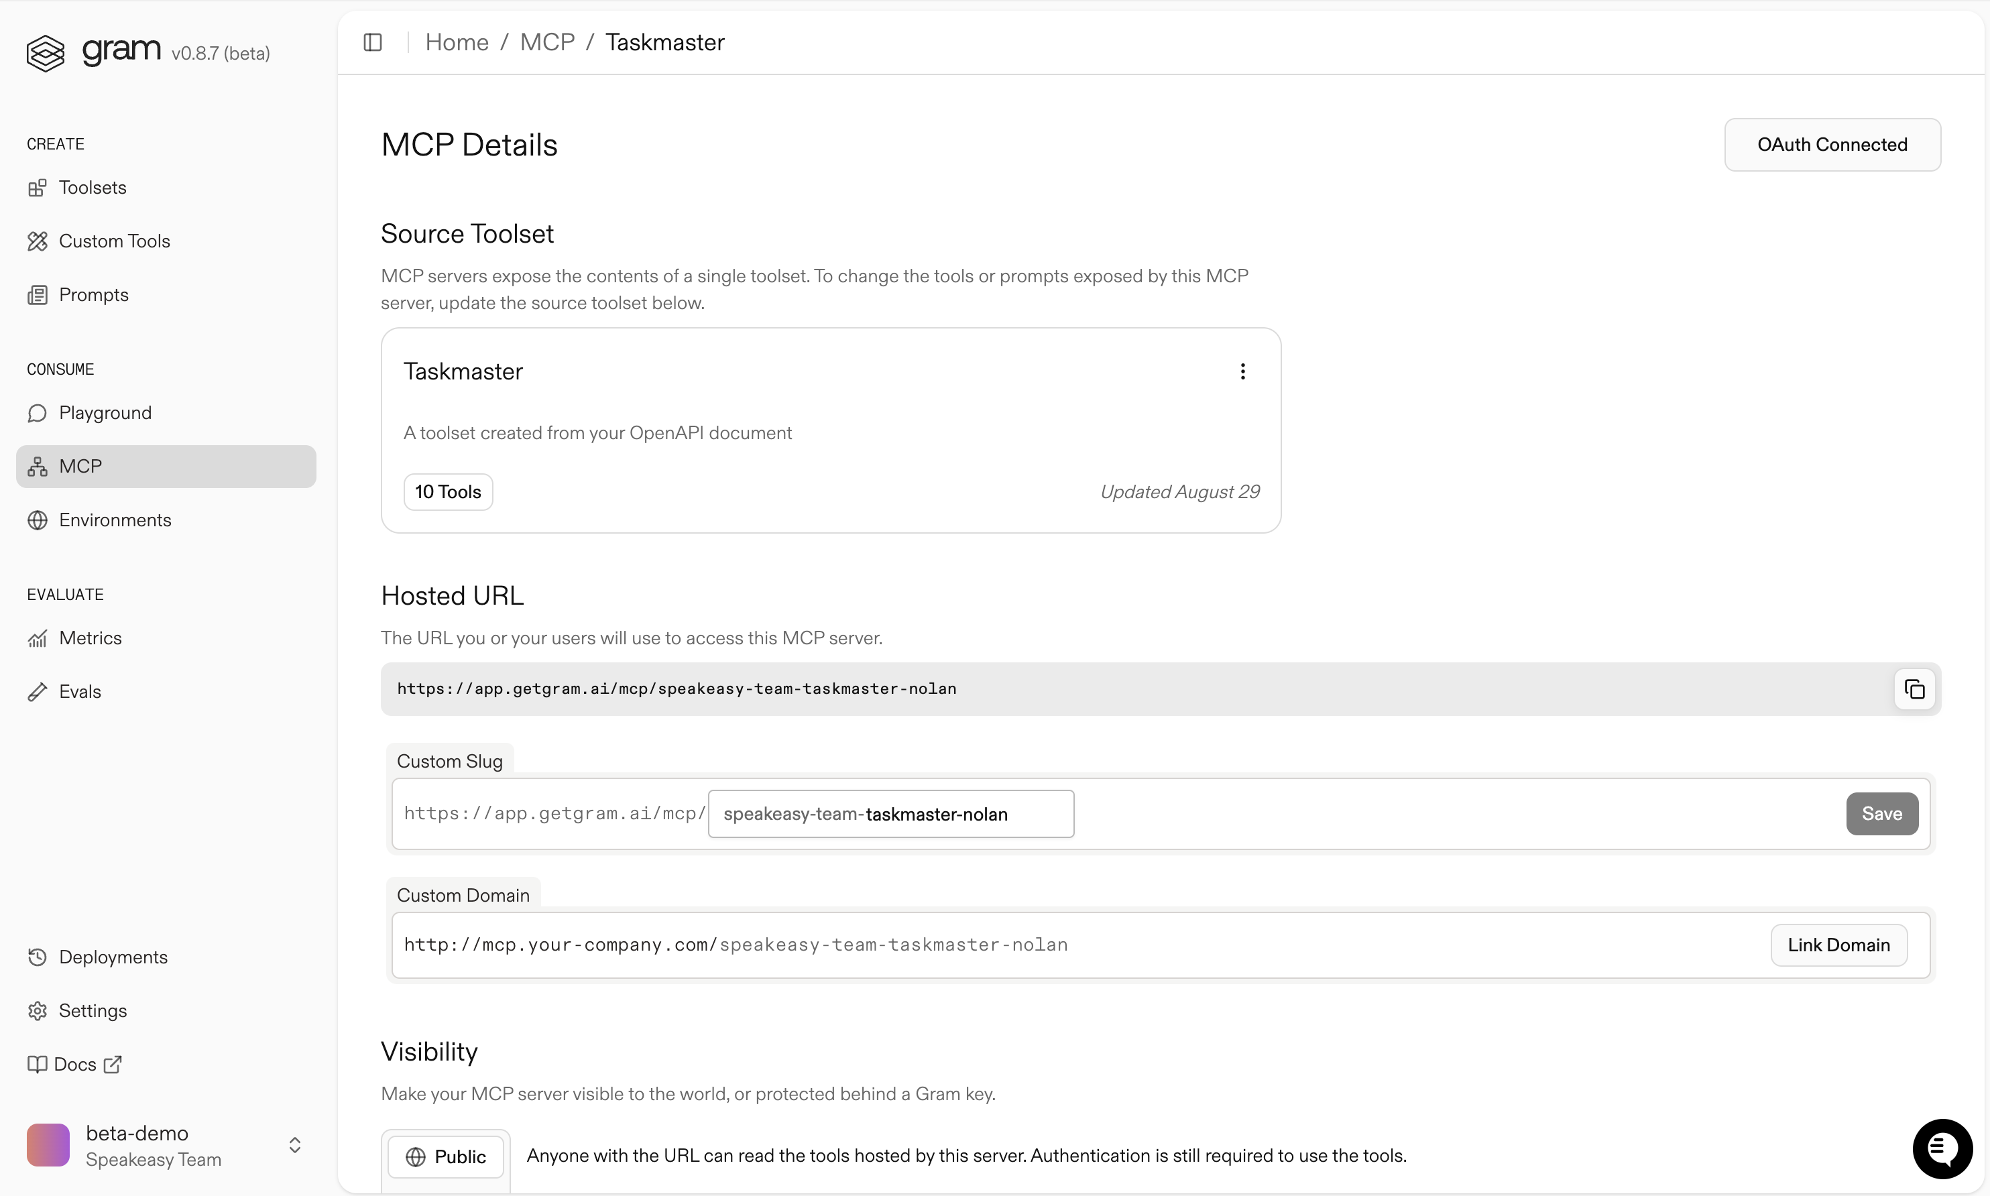The width and height of the screenshot is (1990, 1196).
Task: Save the custom slug
Action: pyautogui.click(x=1881, y=814)
